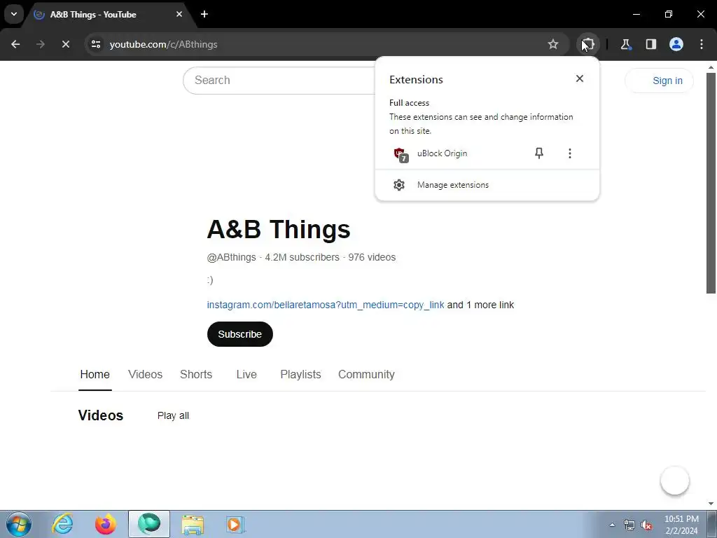Viewport: 717px width, 538px height.
Task: Subscribe to A&B Things channel
Action: point(240,334)
